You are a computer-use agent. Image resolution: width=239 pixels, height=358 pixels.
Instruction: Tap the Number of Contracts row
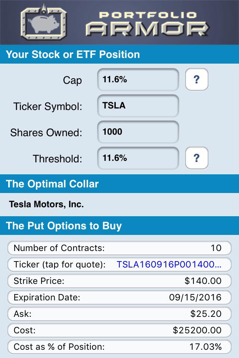tap(119, 248)
